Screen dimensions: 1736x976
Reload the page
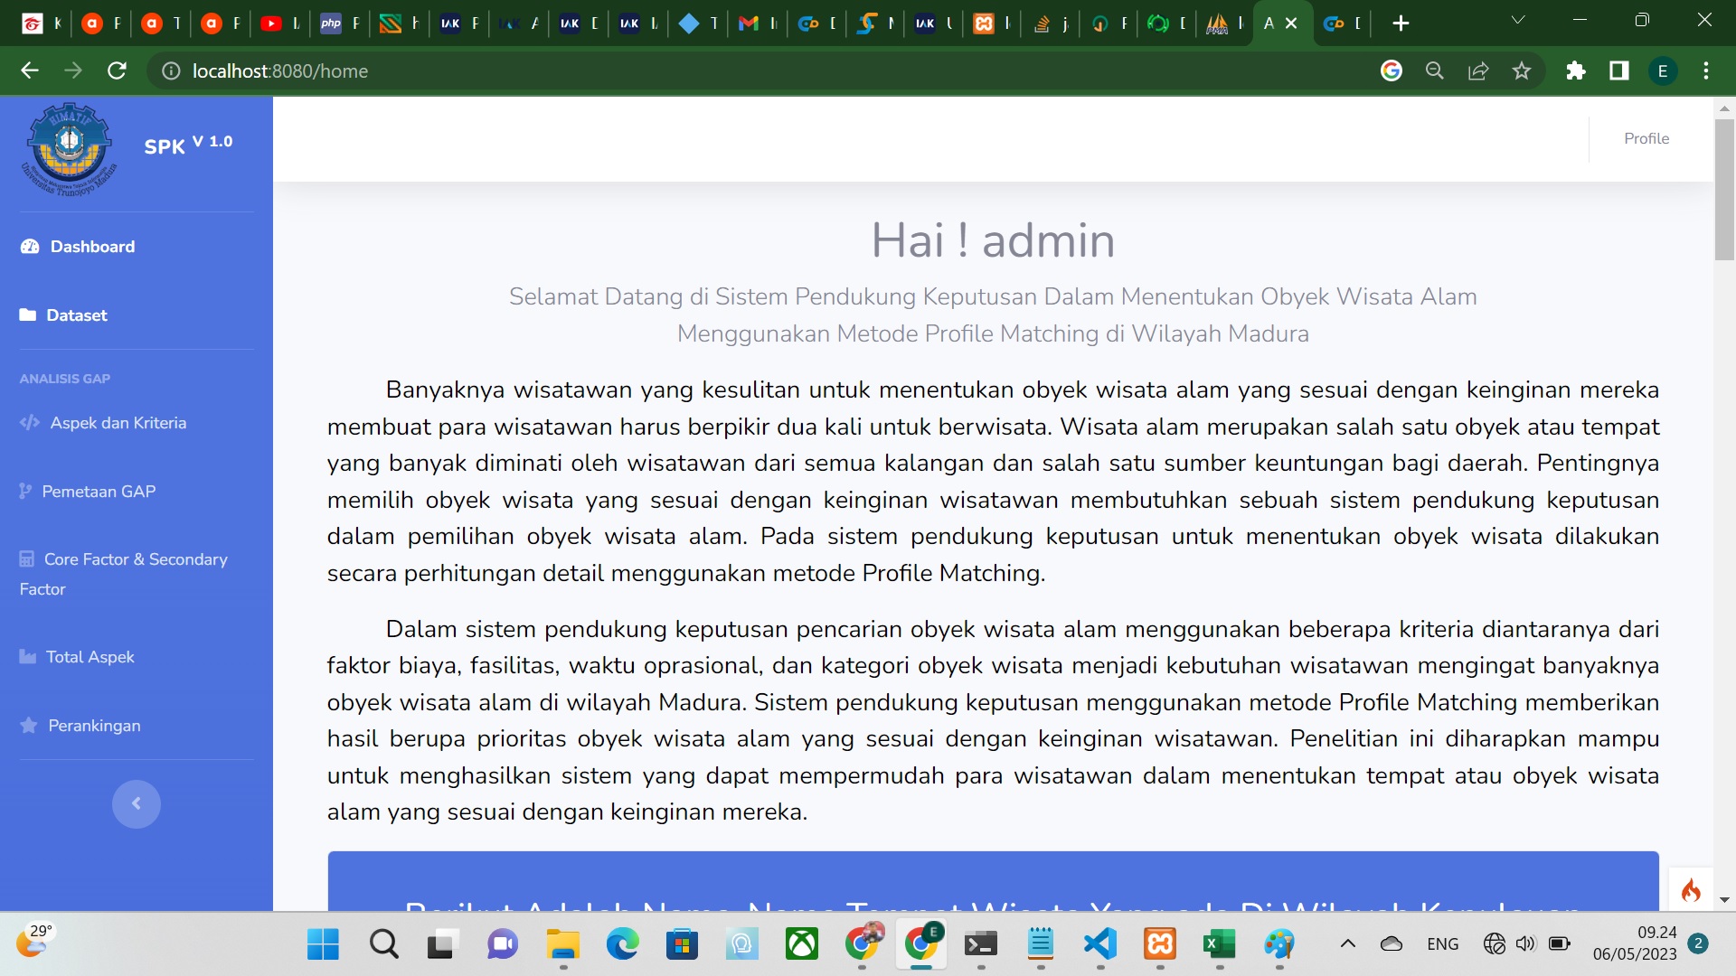click(117, 70)
